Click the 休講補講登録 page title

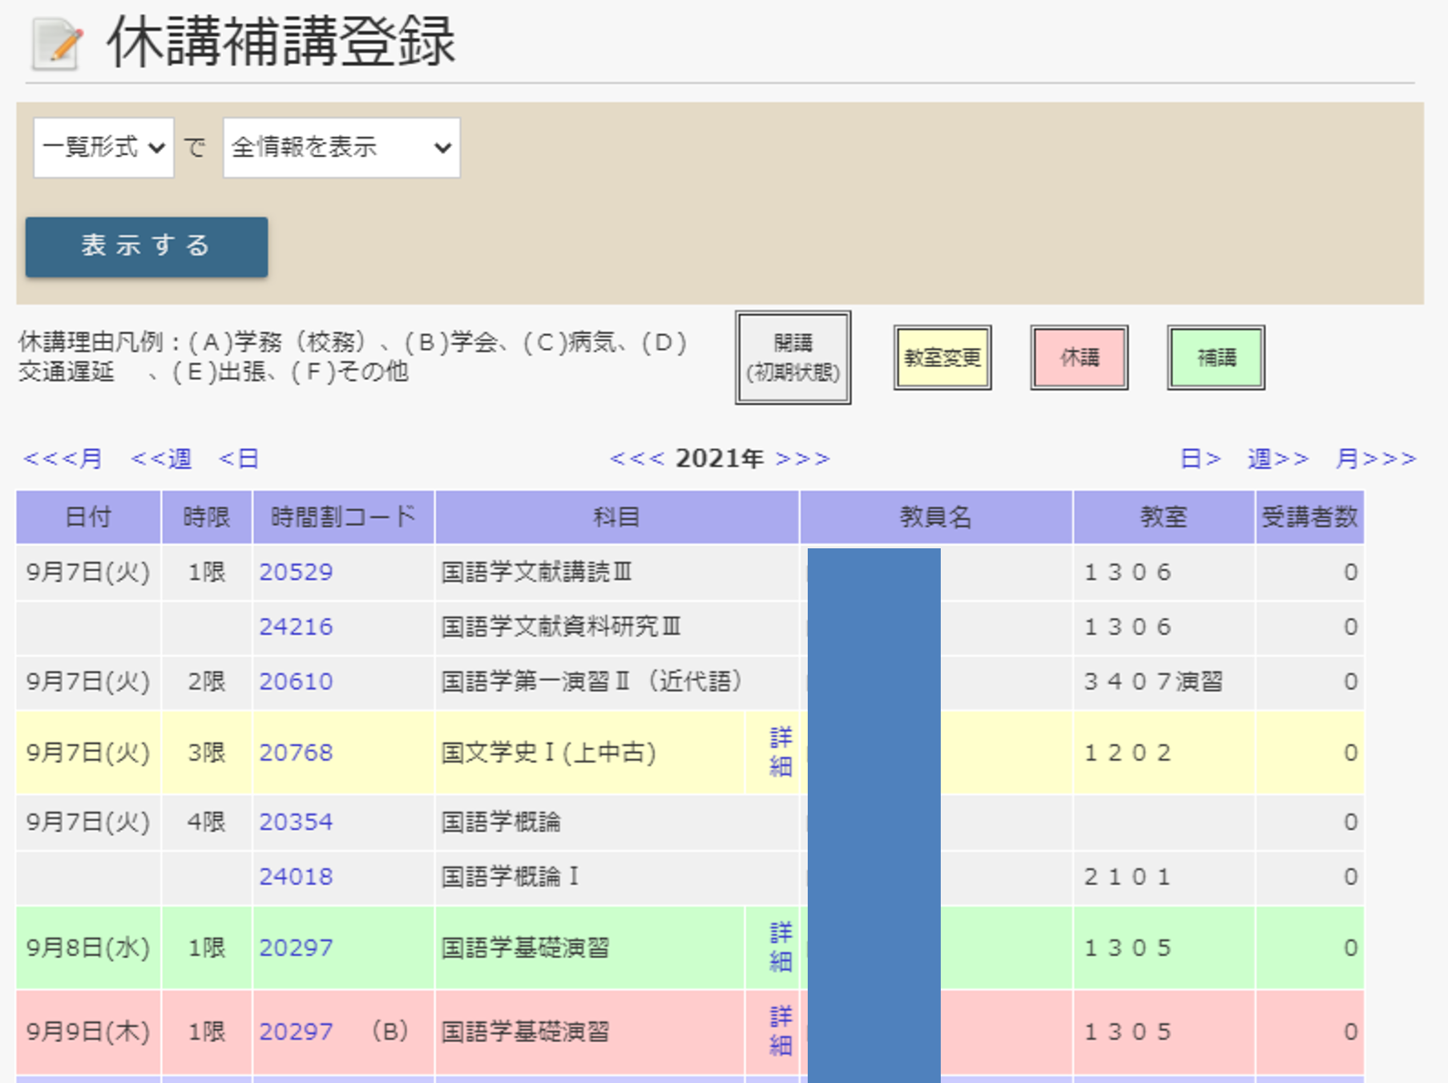coord(282,42)
